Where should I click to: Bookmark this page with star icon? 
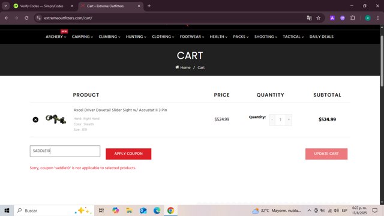[x=318, y=18]
